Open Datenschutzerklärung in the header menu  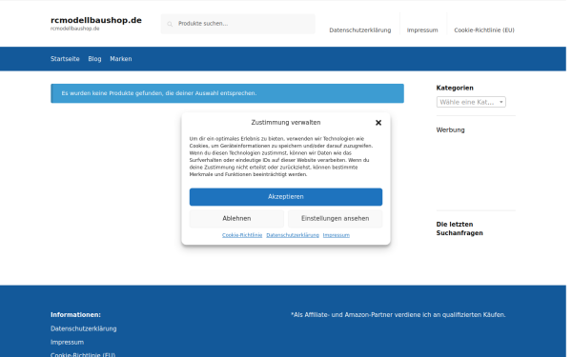[x=360, y=30]
